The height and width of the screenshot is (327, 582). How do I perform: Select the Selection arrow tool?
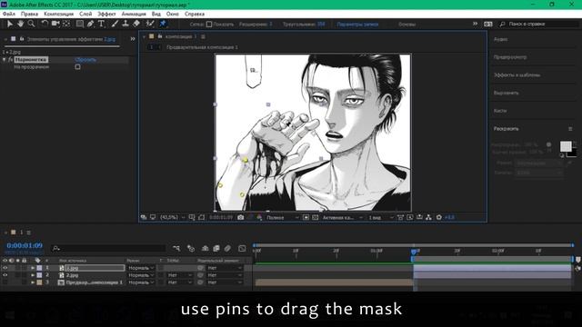click(10, 24)
